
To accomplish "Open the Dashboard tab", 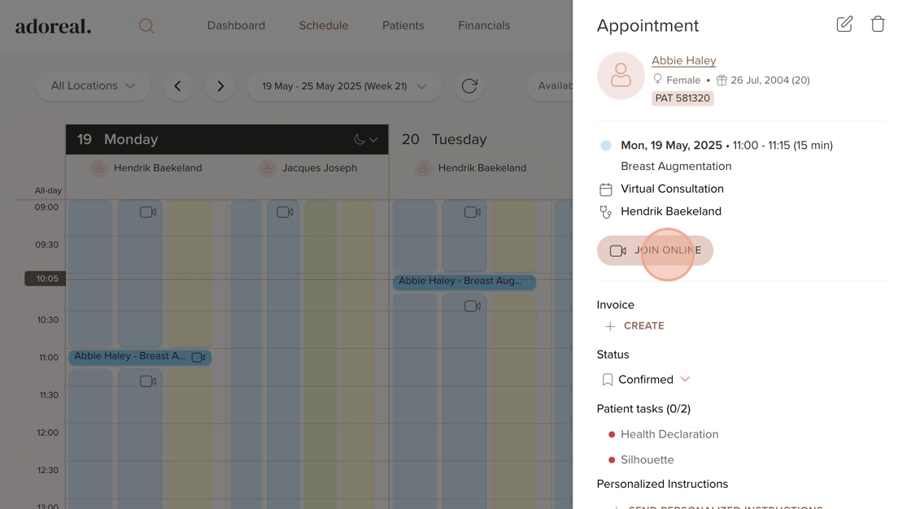I will tap(236, 26).
